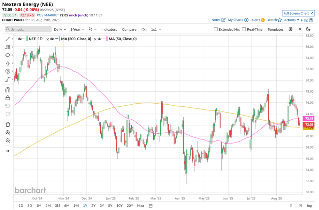The height and width of the screenshot is (210, 319).
Task: Select the Fibonacci levels list tool
Action: tap(8, 47)
